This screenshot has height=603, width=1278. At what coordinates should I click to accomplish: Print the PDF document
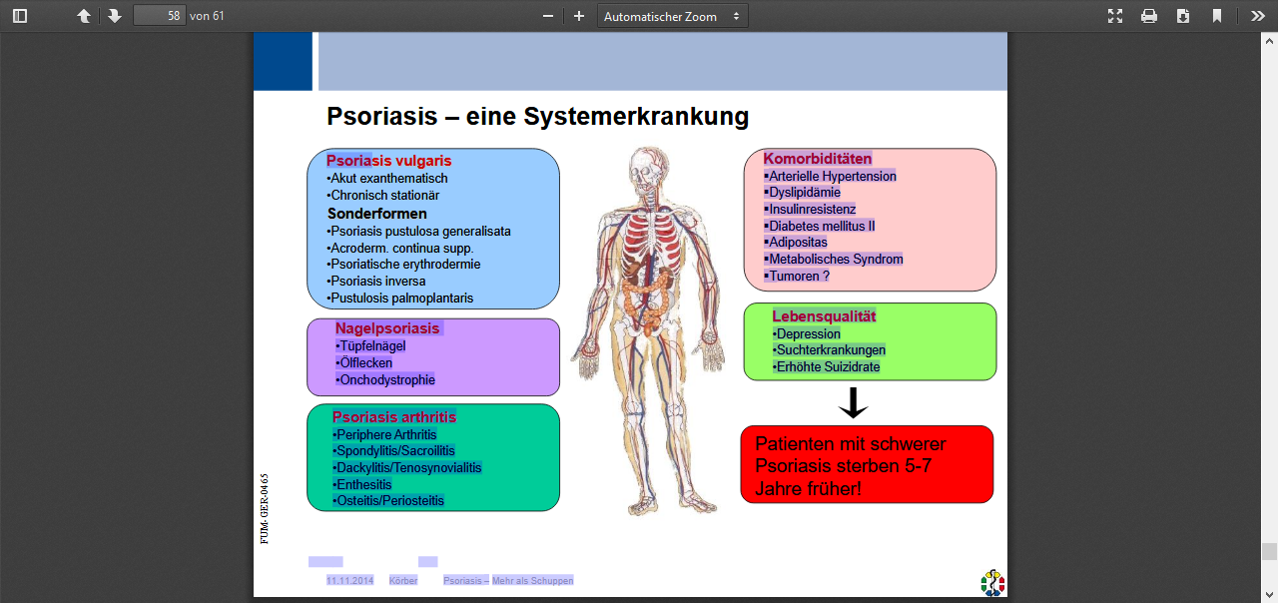pyautogui.click(x=1149, y=16)
